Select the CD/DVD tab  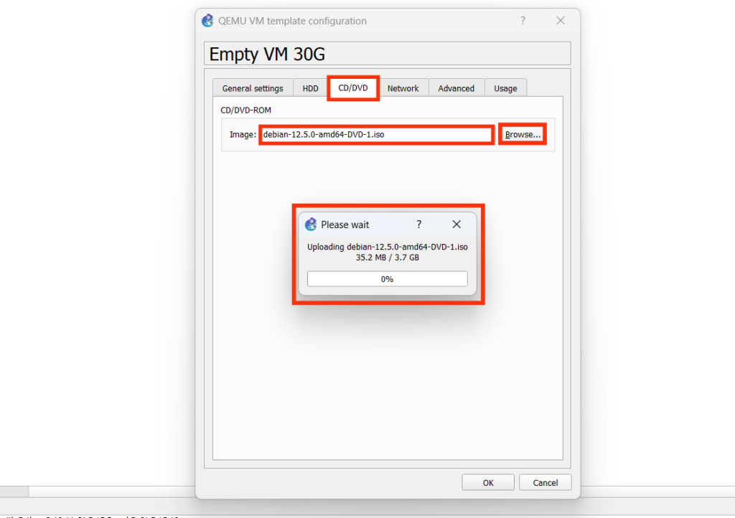coord(353,88)
